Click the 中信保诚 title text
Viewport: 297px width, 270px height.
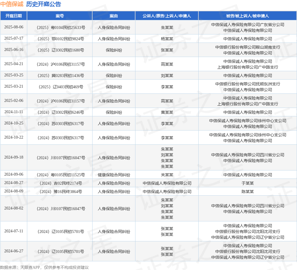12,4
